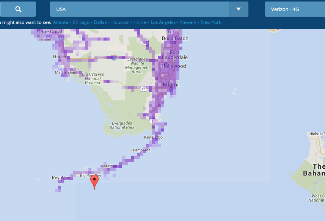Image resolution: width=325 pixels, height=221 pixels.
Task: Select New York from the suggestions row
Action: click(x=211, y=22)
